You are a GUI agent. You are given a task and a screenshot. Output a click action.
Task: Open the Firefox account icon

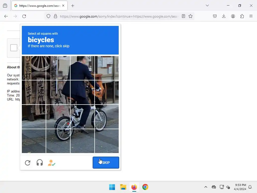point(233,16)
